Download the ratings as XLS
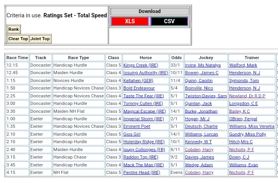 (130, 21)
